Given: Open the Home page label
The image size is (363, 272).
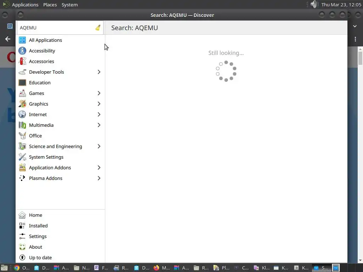Looking at the screenshot, I should [x=35, y=215].
